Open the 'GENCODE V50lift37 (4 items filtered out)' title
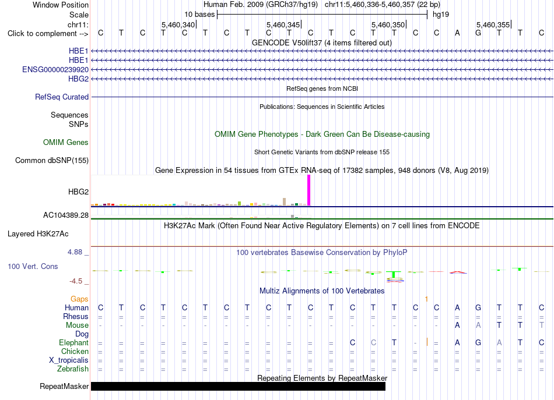Screen dimensions: 554x400 tap(322, 43)
